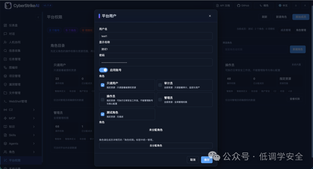Click the 系统内置 label on 操作员 card
313x169 pixels.
coord(296,65)
